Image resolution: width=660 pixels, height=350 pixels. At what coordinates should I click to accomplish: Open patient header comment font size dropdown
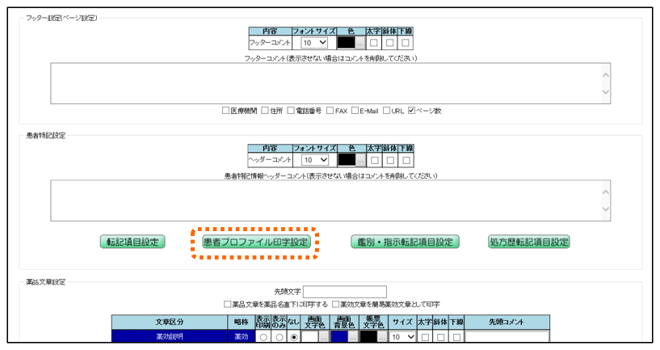pyautogui.click(x=313, y=161)
